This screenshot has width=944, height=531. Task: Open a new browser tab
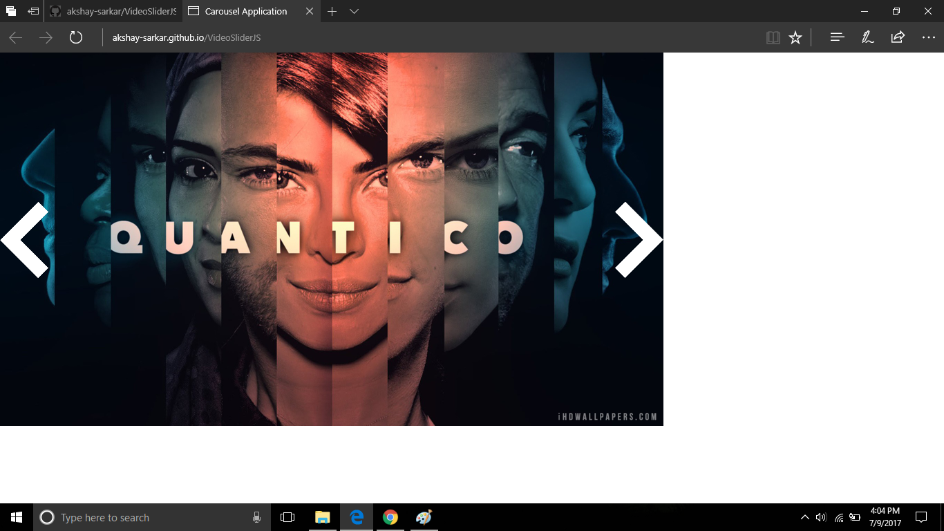click(332, 11)
